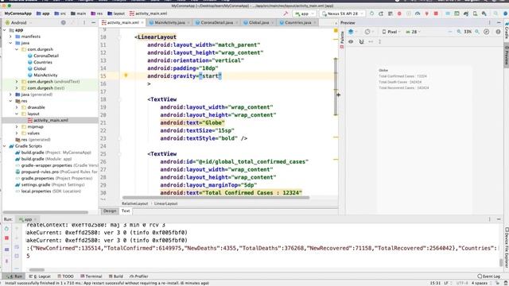The height and width of the screenshot is (286, 509).
Task: Click the Debug app bug icon in toolbar
Action: pos(399,14)
